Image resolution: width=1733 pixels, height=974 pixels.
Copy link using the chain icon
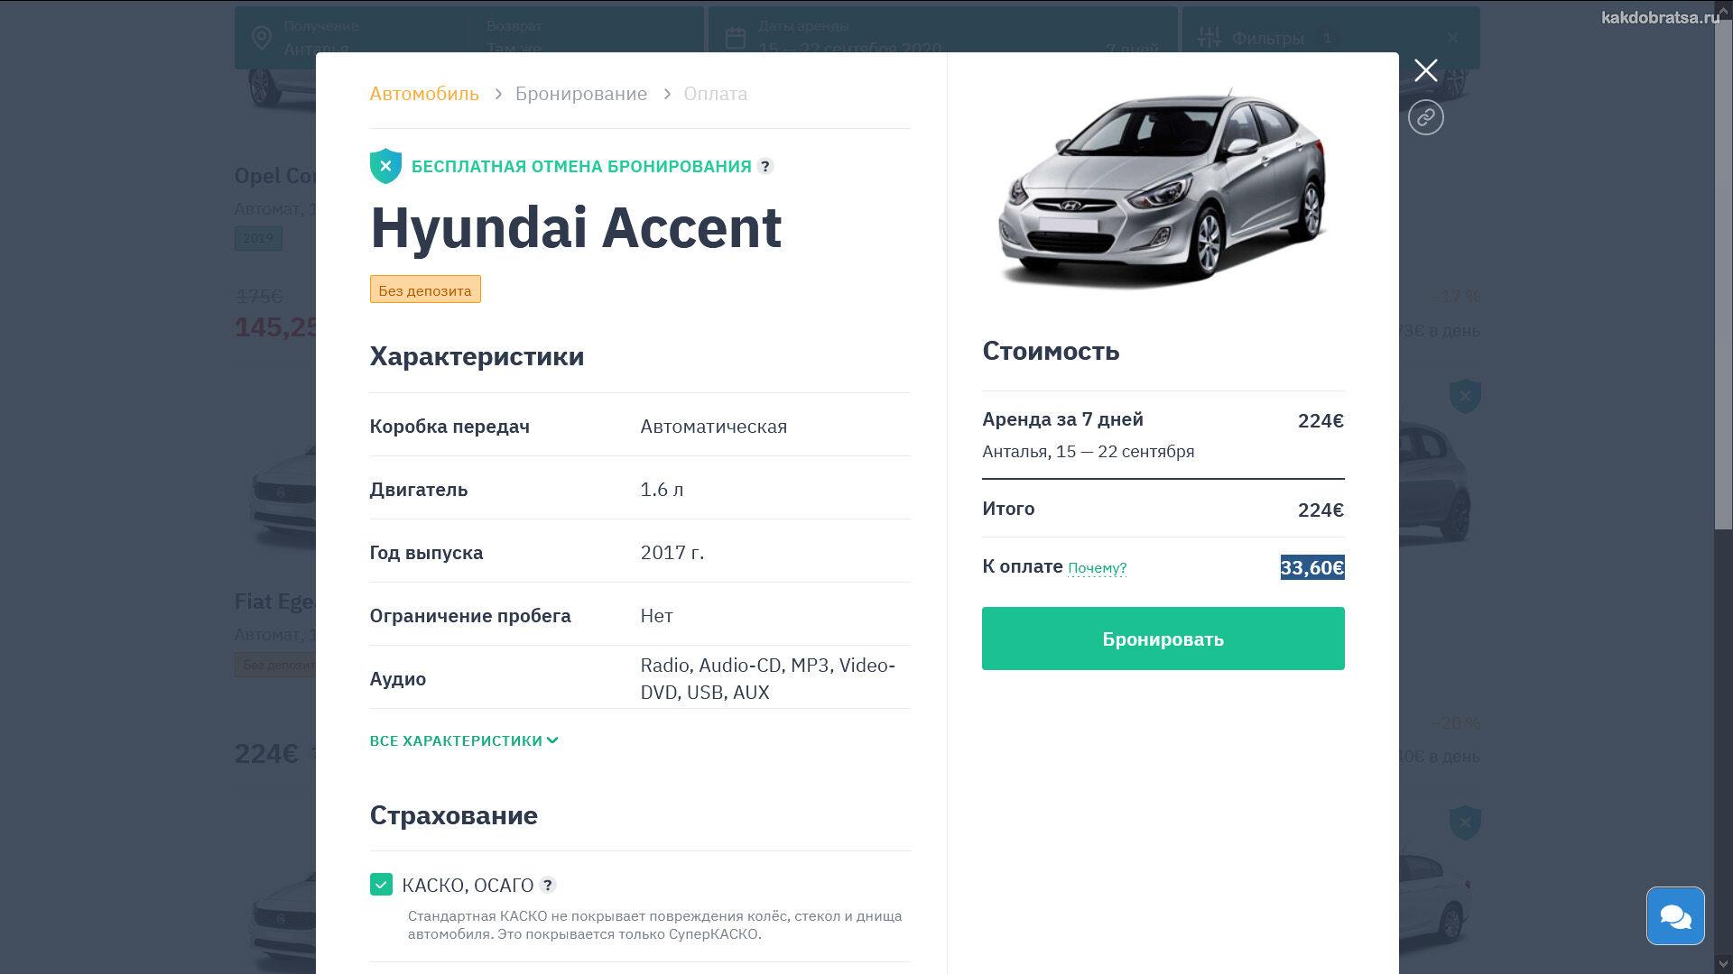pos(1425,117)
